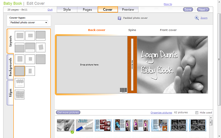Click the main page vertical scrollbar

tap(219, 59)
